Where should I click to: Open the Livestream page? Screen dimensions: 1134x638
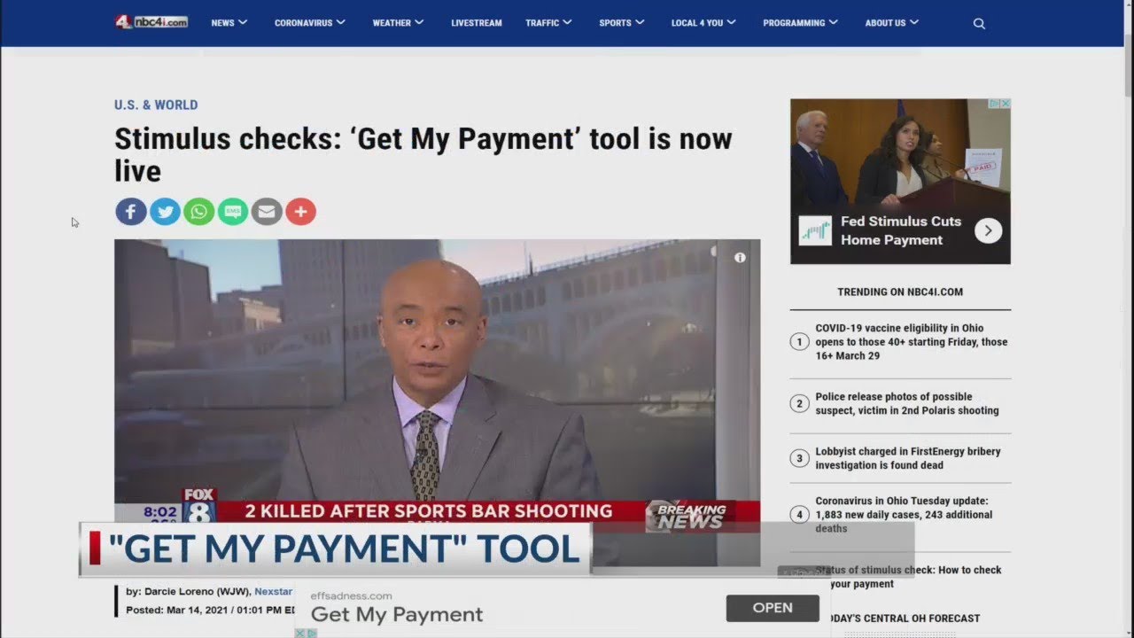pyautogui.click(x=477, y=23)
